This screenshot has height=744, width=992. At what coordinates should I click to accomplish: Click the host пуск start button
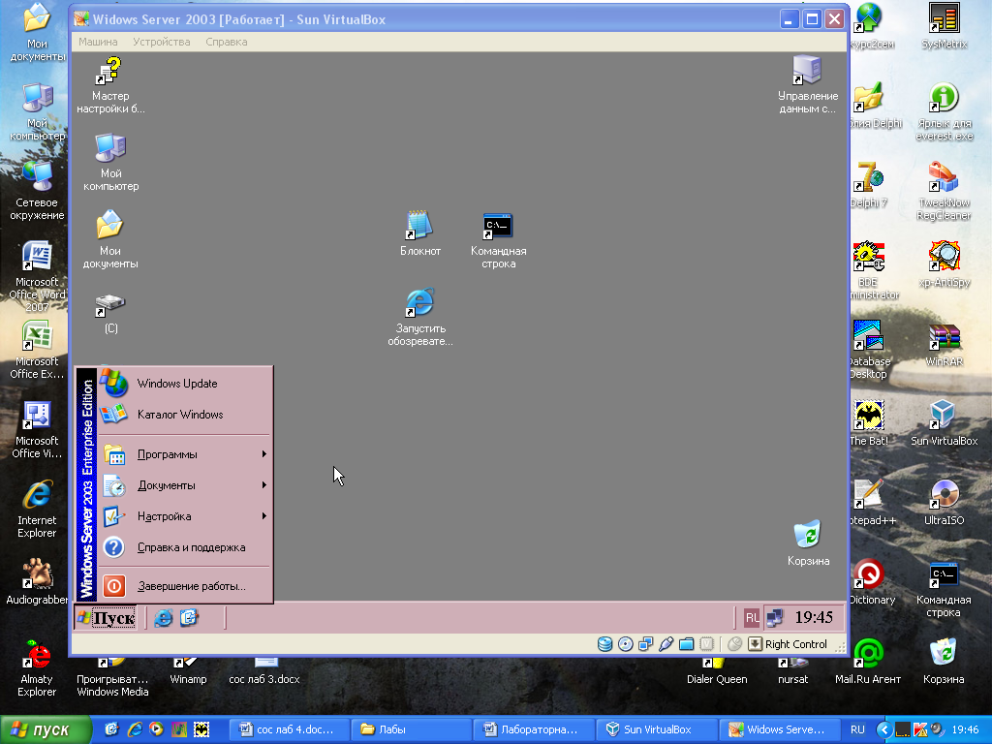click(x=45, y=729)
